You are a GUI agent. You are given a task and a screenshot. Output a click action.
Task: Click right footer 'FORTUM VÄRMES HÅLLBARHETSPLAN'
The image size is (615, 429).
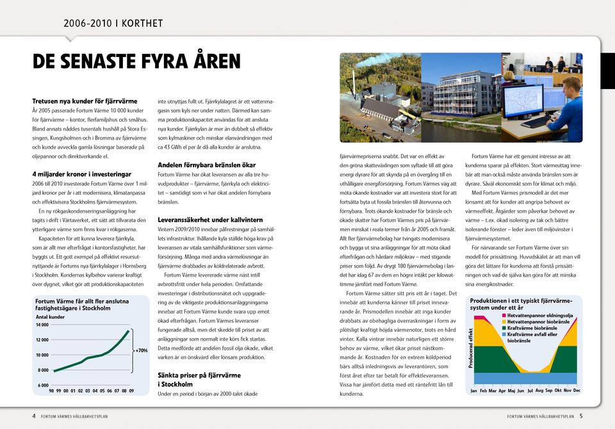(541, 416)
